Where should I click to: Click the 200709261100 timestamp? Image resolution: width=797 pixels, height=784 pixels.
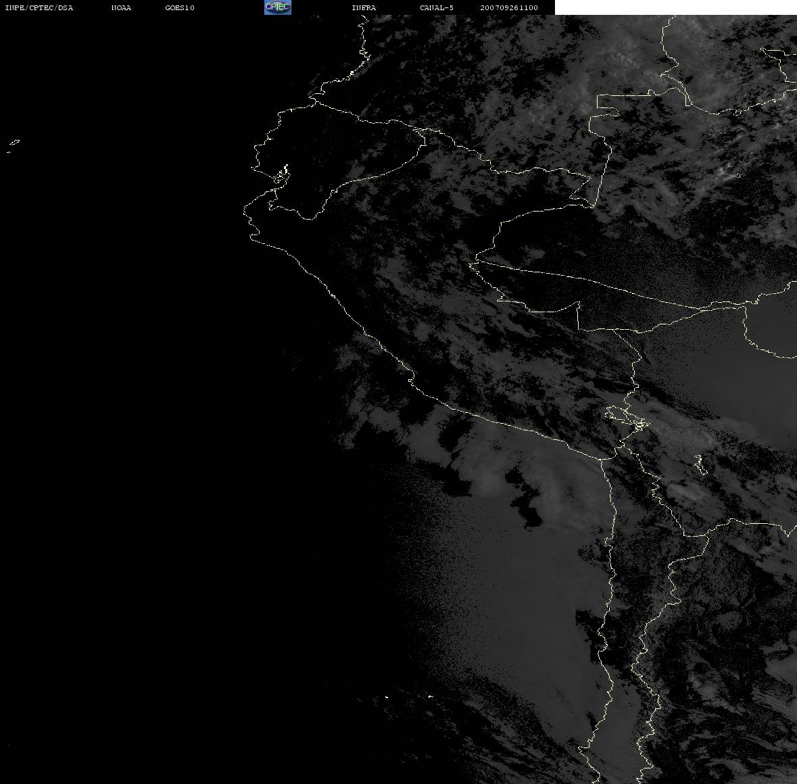tap(509, 7)
